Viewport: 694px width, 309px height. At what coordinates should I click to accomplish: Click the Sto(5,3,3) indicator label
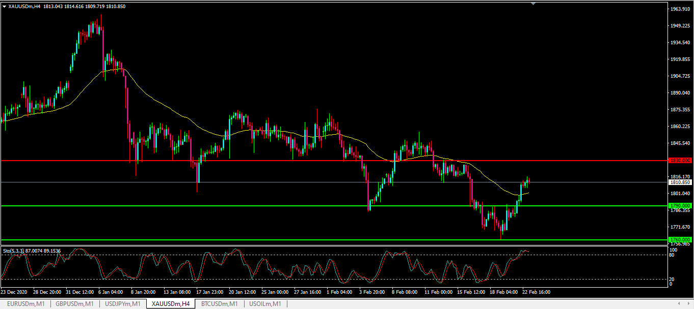point(32,251)
